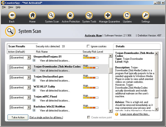Image resolution: width=166 pixels, height=127 pixels.
Task: Click the scan results scrollbar thumb
Action: [x=110, y=70]
